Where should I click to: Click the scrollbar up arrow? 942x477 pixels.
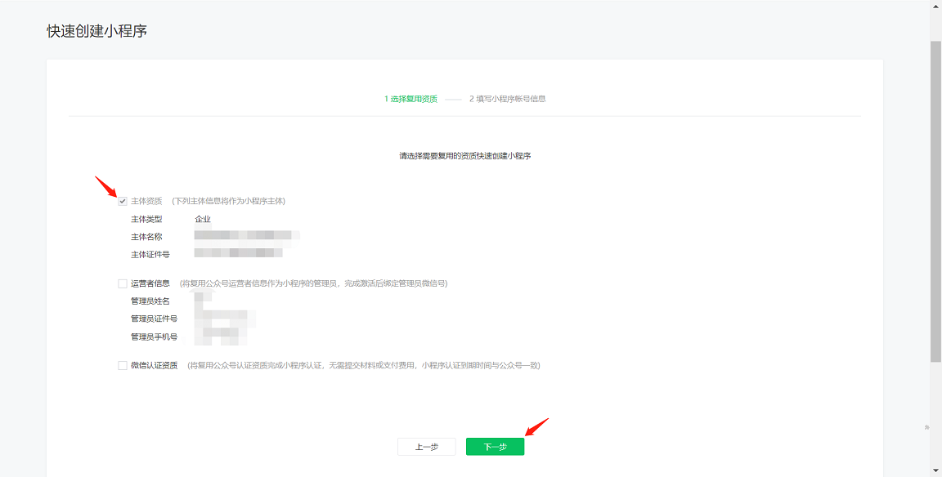935,6
